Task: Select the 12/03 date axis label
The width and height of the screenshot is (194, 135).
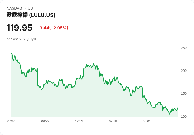Action: pos(79,121)
